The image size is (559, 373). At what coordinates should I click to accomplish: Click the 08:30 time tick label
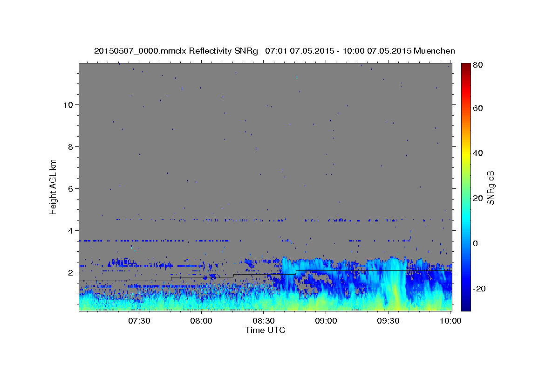(x=264, y=321)
